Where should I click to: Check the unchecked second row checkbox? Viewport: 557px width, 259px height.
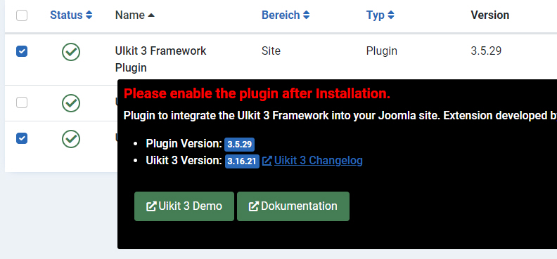pos(22,102)
